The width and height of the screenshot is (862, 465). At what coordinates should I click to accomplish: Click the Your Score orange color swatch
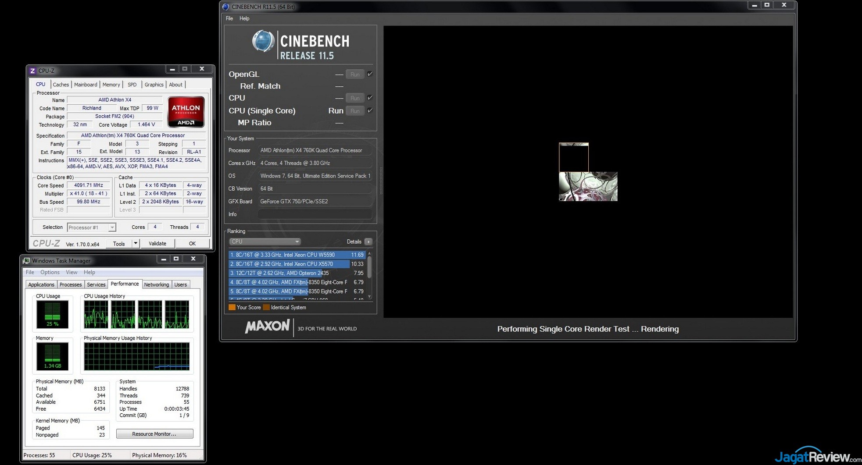pos(232,307)
